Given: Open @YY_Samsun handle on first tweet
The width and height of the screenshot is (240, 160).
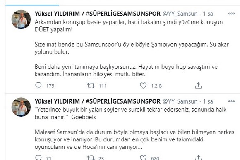Looking at the screenshot, I should tap(180, 14).
